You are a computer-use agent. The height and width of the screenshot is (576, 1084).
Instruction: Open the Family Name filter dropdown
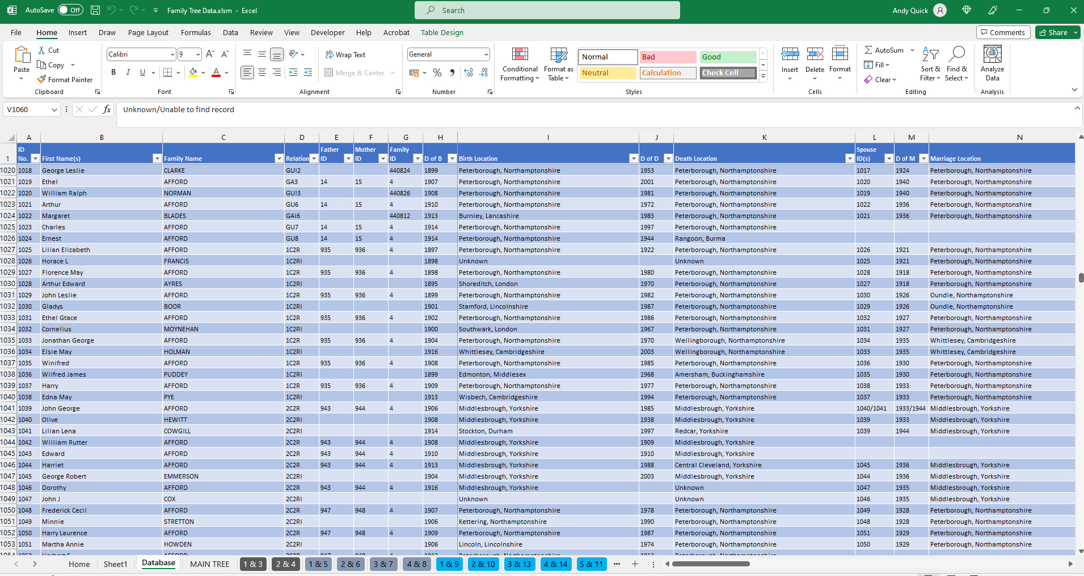pos(279,159)
